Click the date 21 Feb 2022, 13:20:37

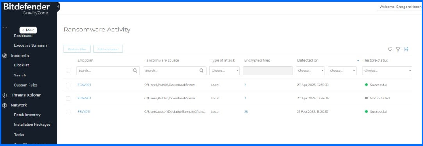click(x=313, y=112)
